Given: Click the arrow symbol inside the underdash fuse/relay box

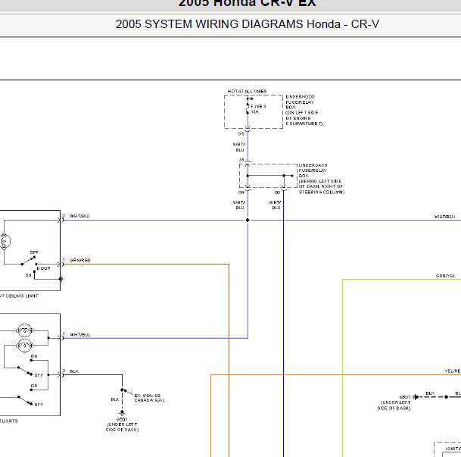Looking at the screenshot, I should (x=292, y=176).
